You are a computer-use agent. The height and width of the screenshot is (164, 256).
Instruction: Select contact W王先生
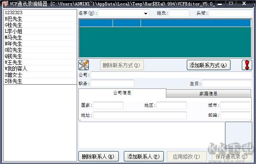tap(40, 62)
